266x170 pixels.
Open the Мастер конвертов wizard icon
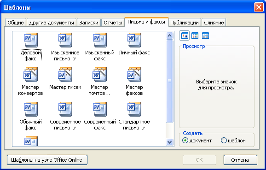coord(31,75)
